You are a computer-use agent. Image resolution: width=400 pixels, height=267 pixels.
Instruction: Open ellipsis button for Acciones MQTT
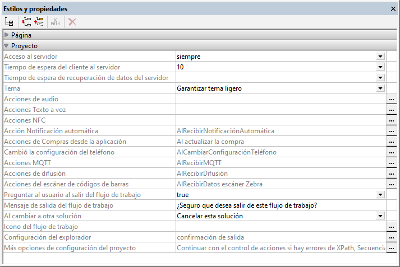(391, 163)
